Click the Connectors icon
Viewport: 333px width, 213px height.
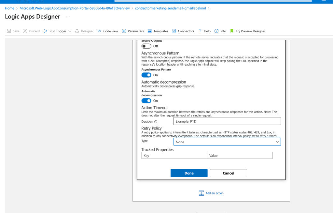click(174, 31)
